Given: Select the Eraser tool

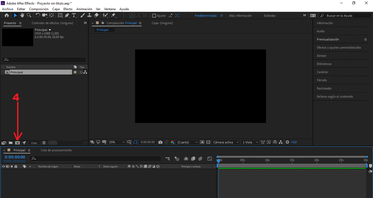Looking at the screenshot, I should [96, 15].
